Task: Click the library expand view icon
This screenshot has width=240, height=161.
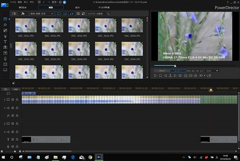Action: [83, 13]
